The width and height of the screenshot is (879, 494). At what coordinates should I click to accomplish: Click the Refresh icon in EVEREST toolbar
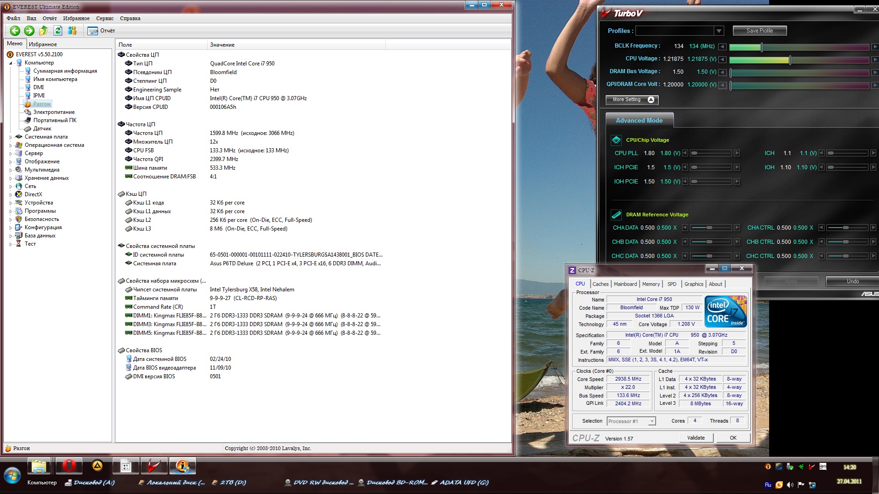(x=58, y=31)
